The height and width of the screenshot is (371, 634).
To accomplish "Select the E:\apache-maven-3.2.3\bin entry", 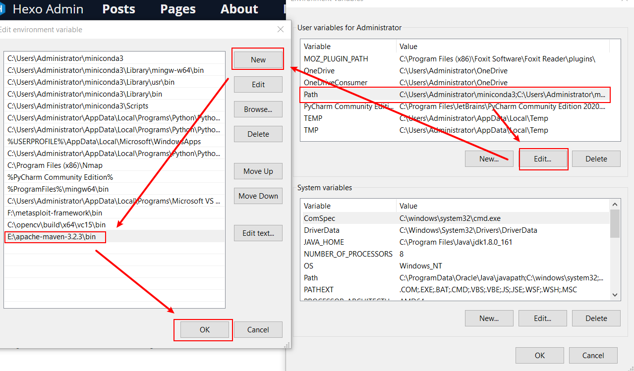I will (52, 237).
